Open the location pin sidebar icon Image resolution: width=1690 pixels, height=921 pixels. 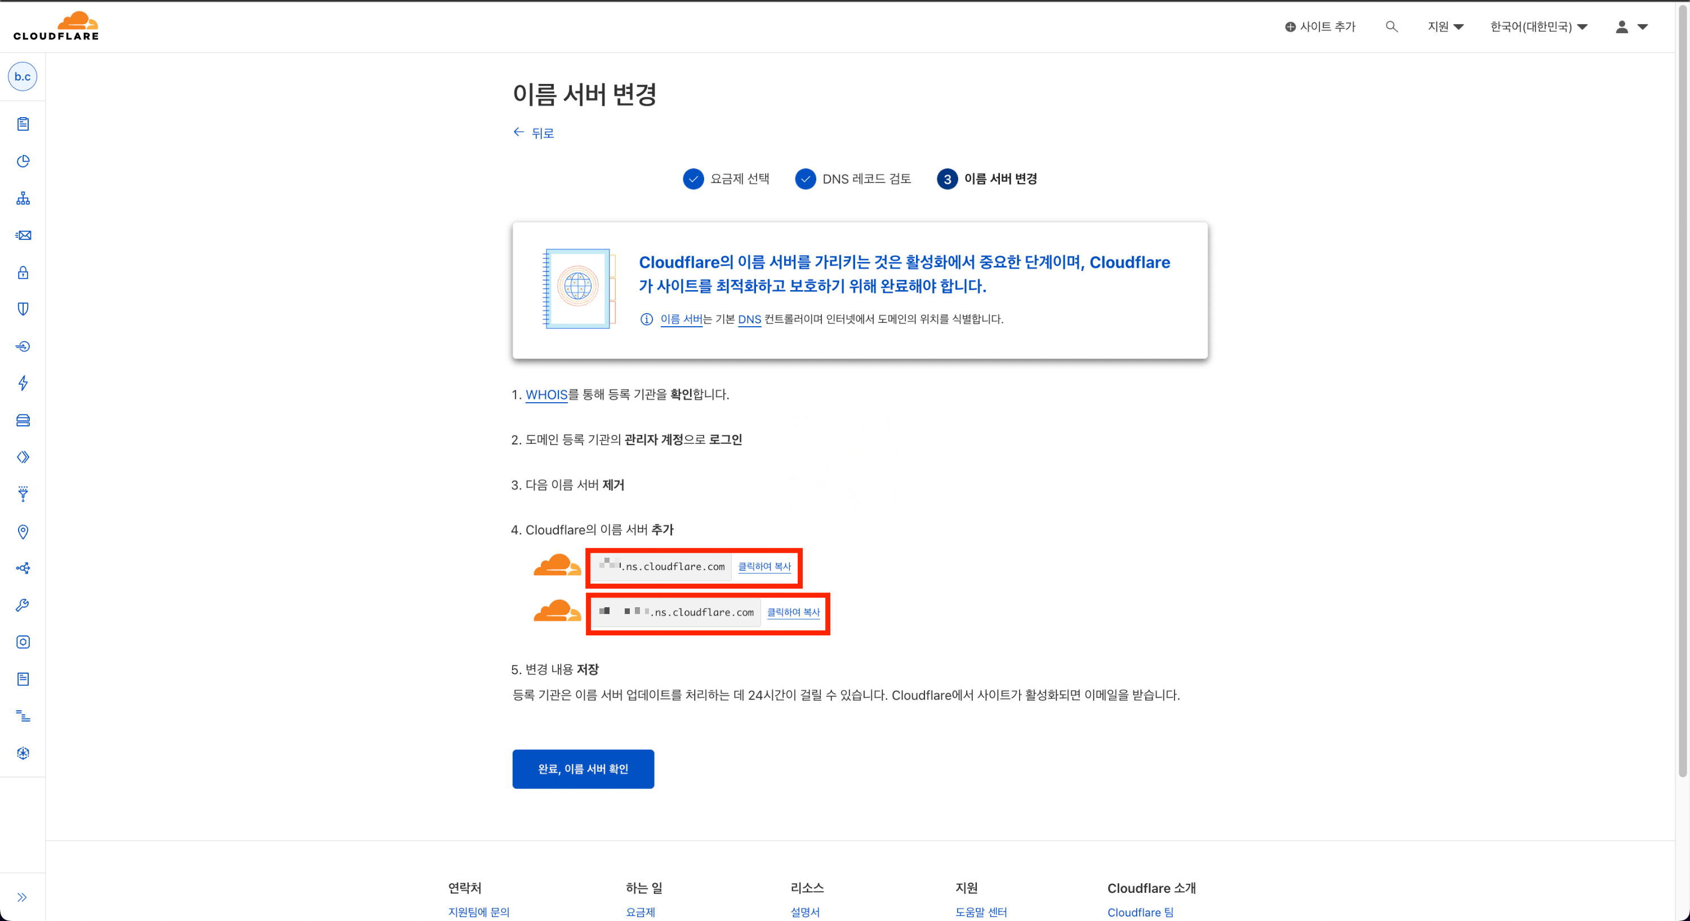(x=23, y=531)
